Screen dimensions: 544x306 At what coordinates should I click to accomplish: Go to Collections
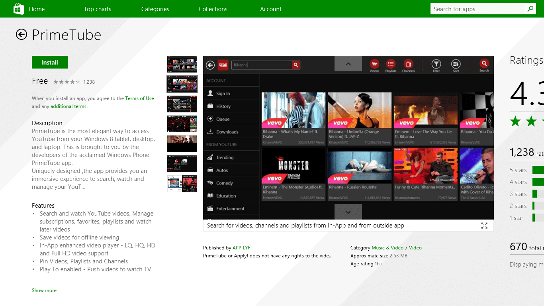point(213,9)
